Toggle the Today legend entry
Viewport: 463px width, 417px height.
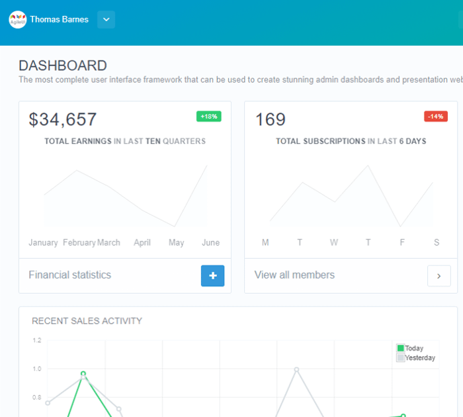point(410,348)
